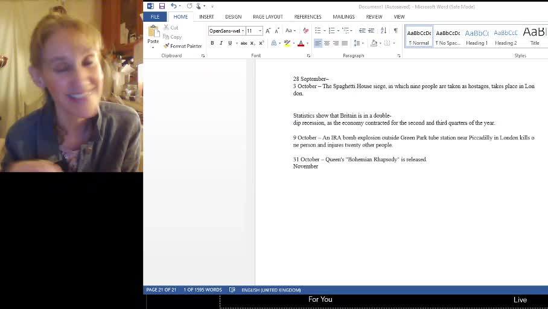Toggle show paragraph marks

pyautogui.click(x=395, y=31)
